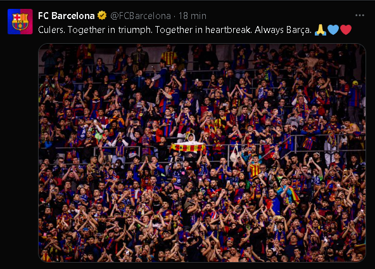Click the yellow-red striped shirt at photo top

(169, 58)
